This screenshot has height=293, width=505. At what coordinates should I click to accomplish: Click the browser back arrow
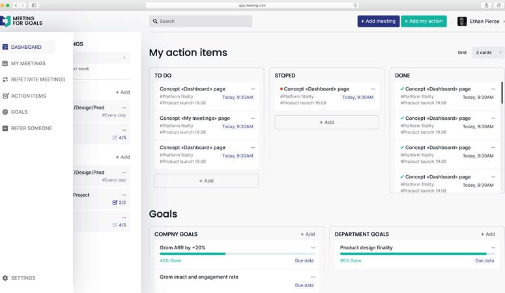point(16,5)
